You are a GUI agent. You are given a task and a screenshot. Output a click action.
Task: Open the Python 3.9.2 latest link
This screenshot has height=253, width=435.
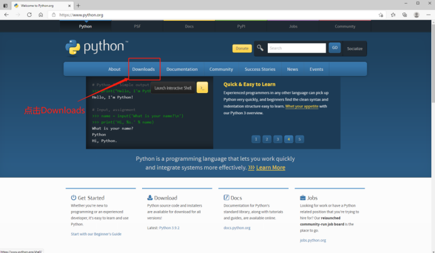169,228
